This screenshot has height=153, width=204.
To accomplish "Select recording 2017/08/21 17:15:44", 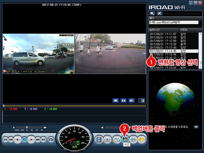I will 174,54.
